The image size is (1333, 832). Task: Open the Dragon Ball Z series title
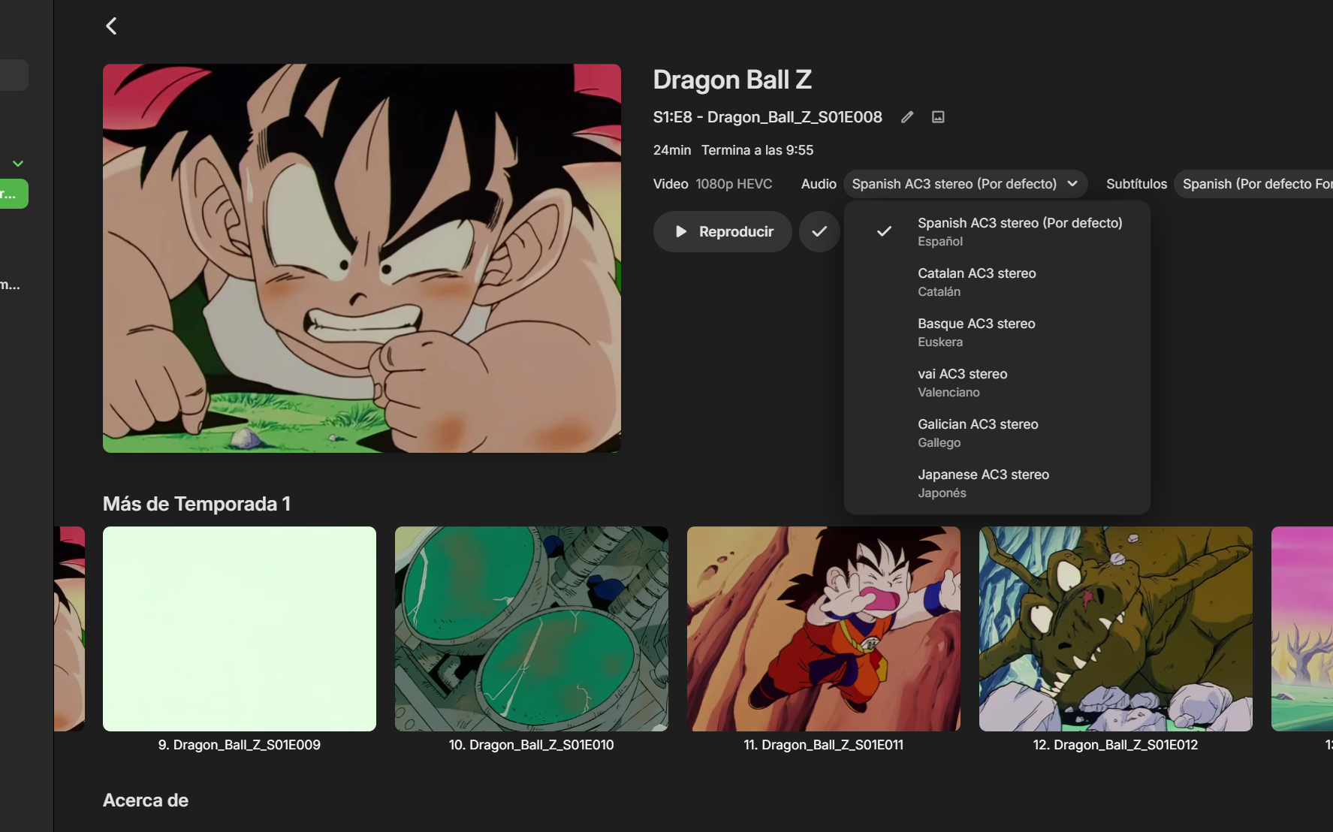tap(732, 80)
